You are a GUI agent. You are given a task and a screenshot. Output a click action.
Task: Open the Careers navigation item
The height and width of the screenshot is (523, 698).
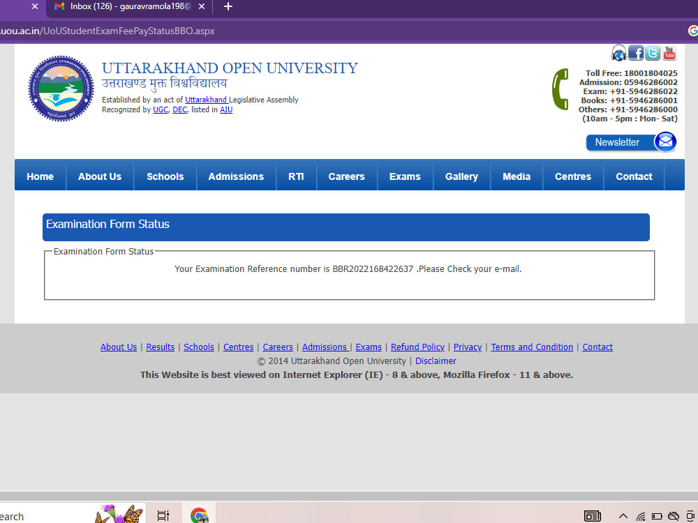click(346, 176)
